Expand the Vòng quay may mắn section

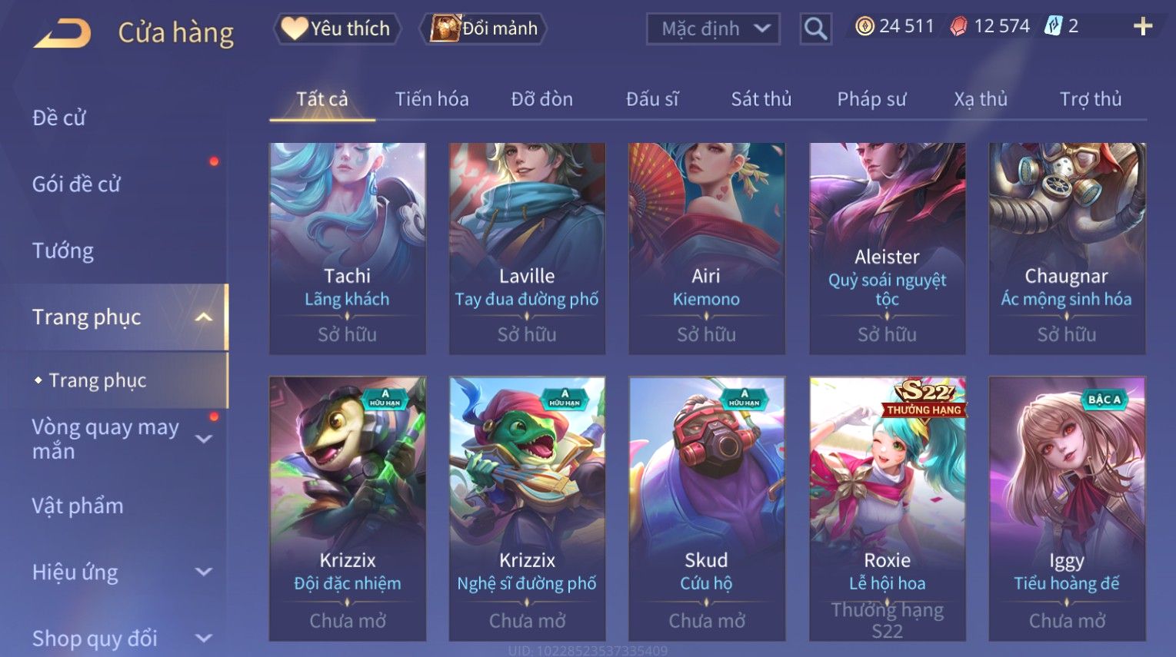pos(204,439)
